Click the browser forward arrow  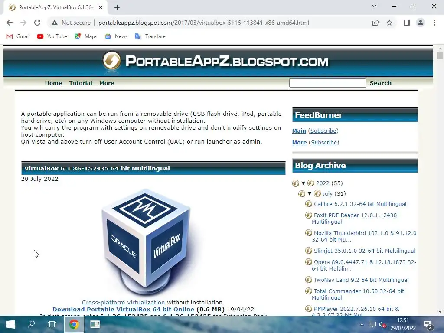pos(23,23)
